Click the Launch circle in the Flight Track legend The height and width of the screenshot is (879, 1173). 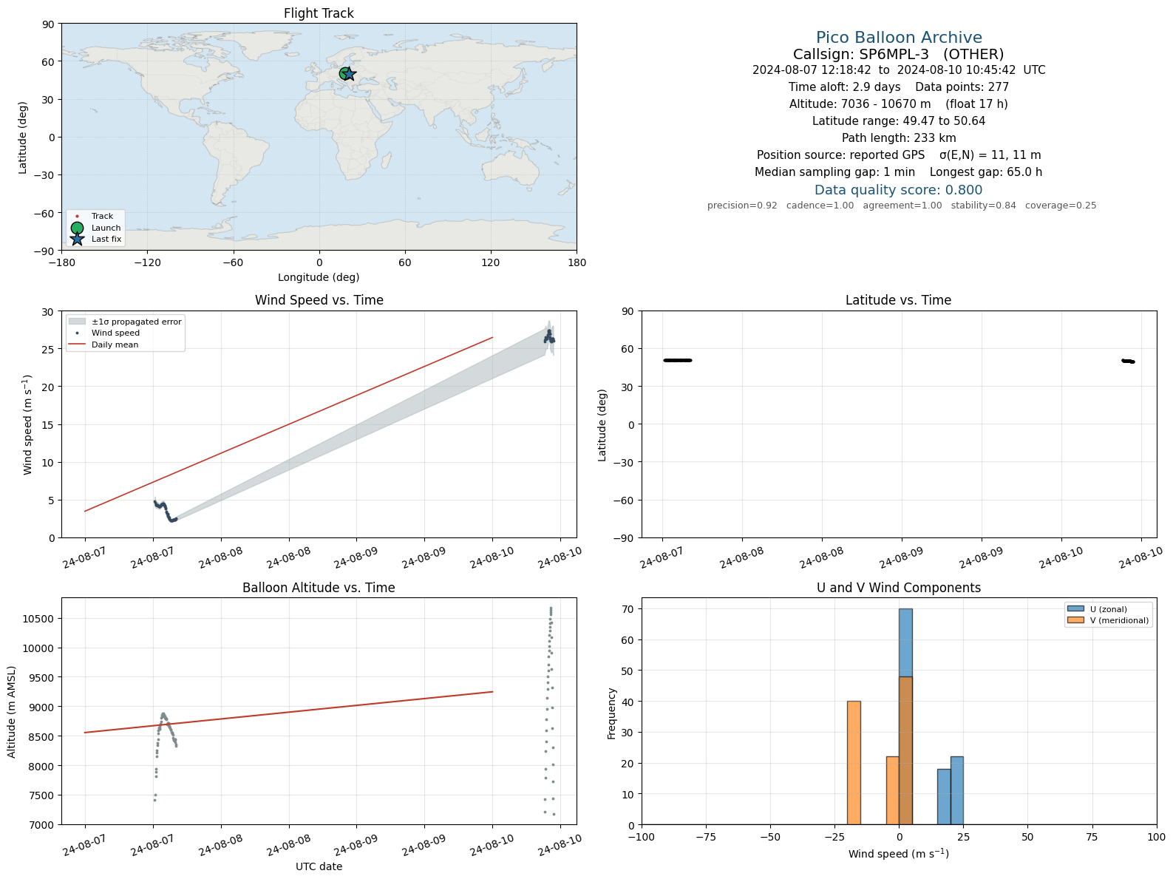pos(77,228)
